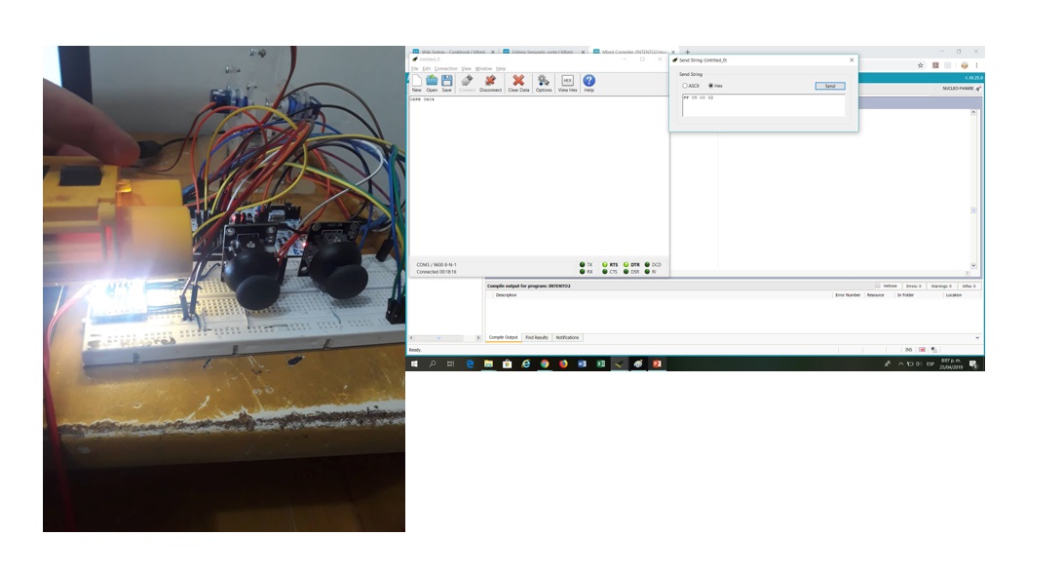
Task: Open the Connection menu
Action: (x=445, y=68)
